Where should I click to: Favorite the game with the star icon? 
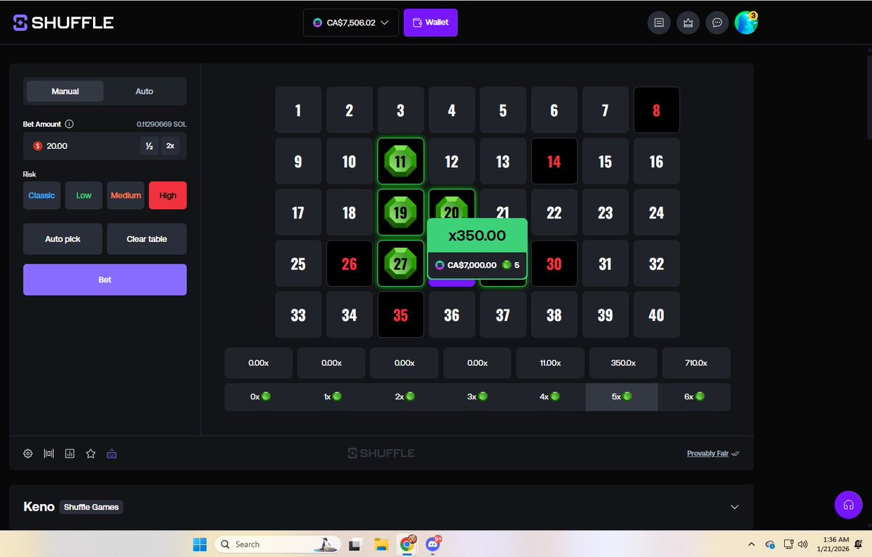(91, 454)
